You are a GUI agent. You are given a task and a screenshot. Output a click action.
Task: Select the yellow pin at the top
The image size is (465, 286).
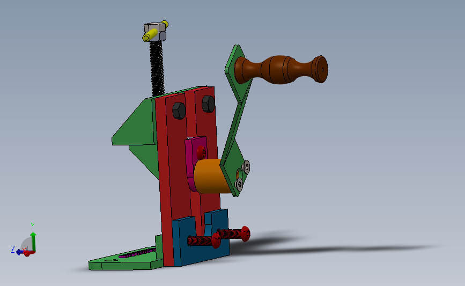click(x=150, y=34)
